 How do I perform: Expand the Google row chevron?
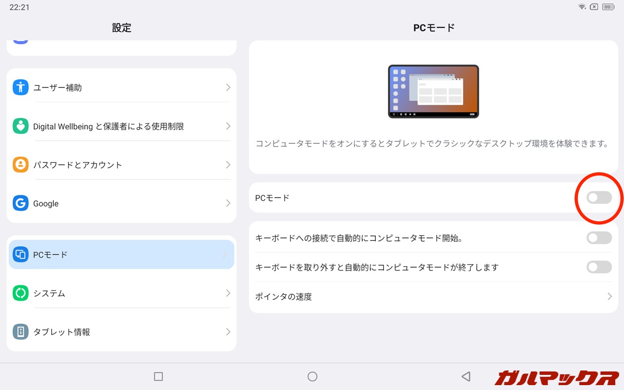tap(228, 203)
